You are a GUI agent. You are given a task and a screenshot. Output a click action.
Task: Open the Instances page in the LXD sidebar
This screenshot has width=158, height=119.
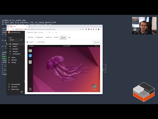[x=15, y=44]
